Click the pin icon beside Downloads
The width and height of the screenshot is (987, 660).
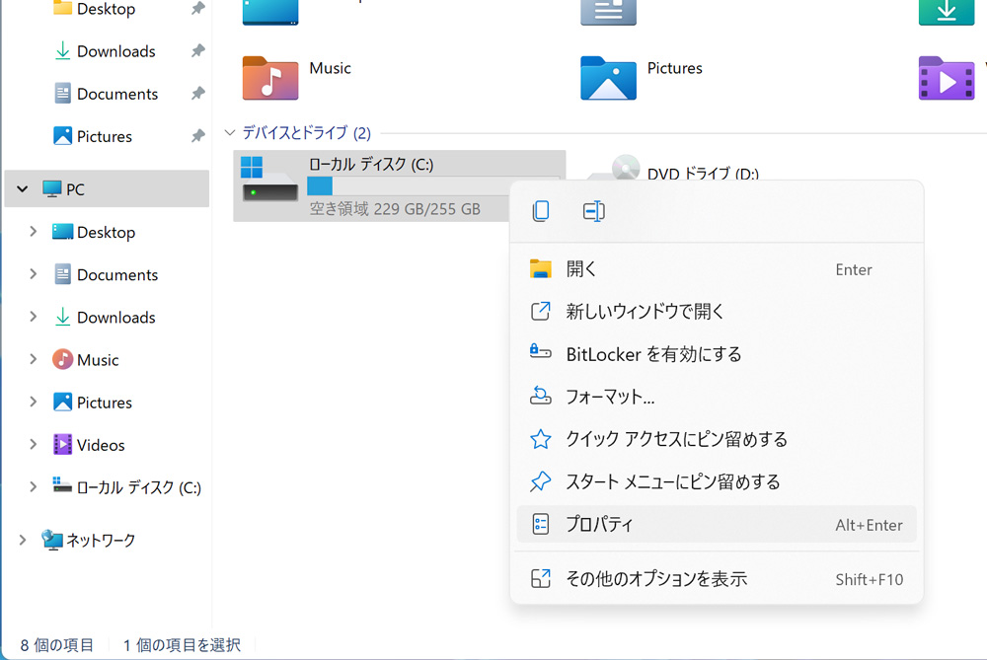[197, 51]
